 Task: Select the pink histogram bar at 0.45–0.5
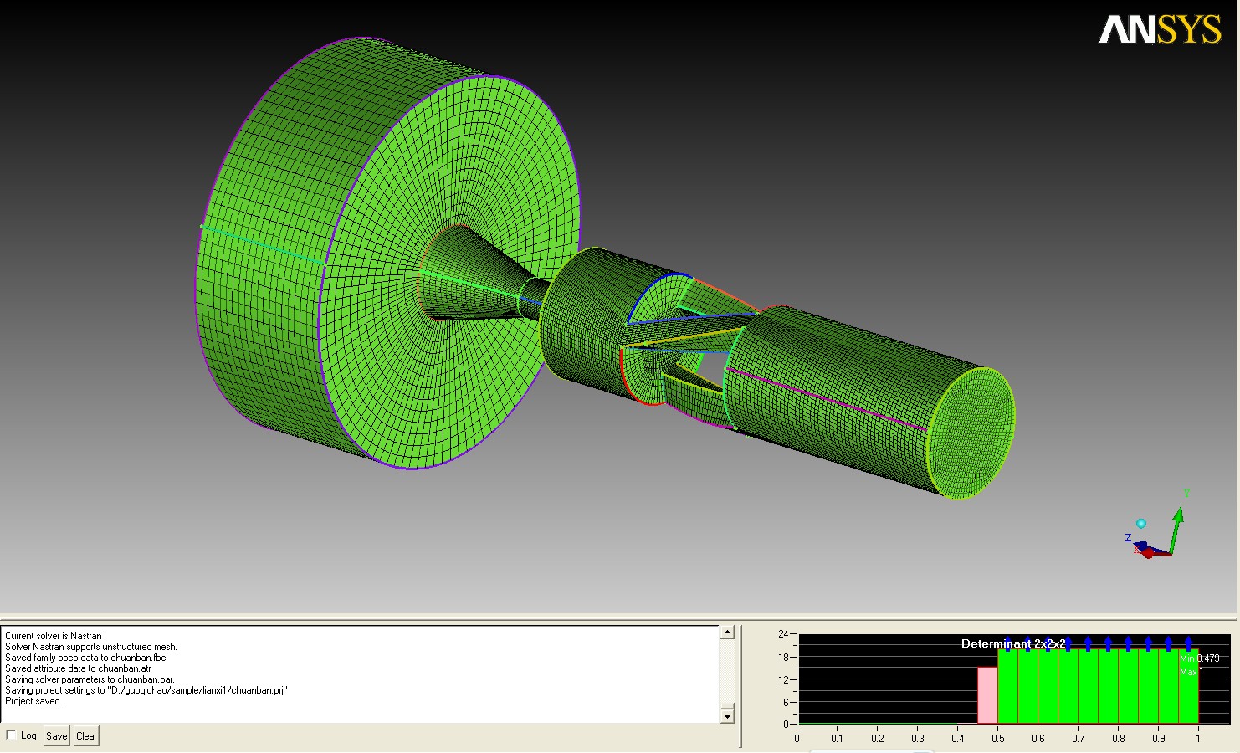pyautogui.click(x=987, y=694)
